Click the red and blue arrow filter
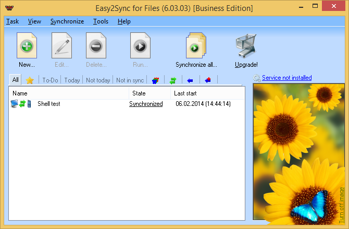This screenshot has height=229, width=349. pos(208,80)
